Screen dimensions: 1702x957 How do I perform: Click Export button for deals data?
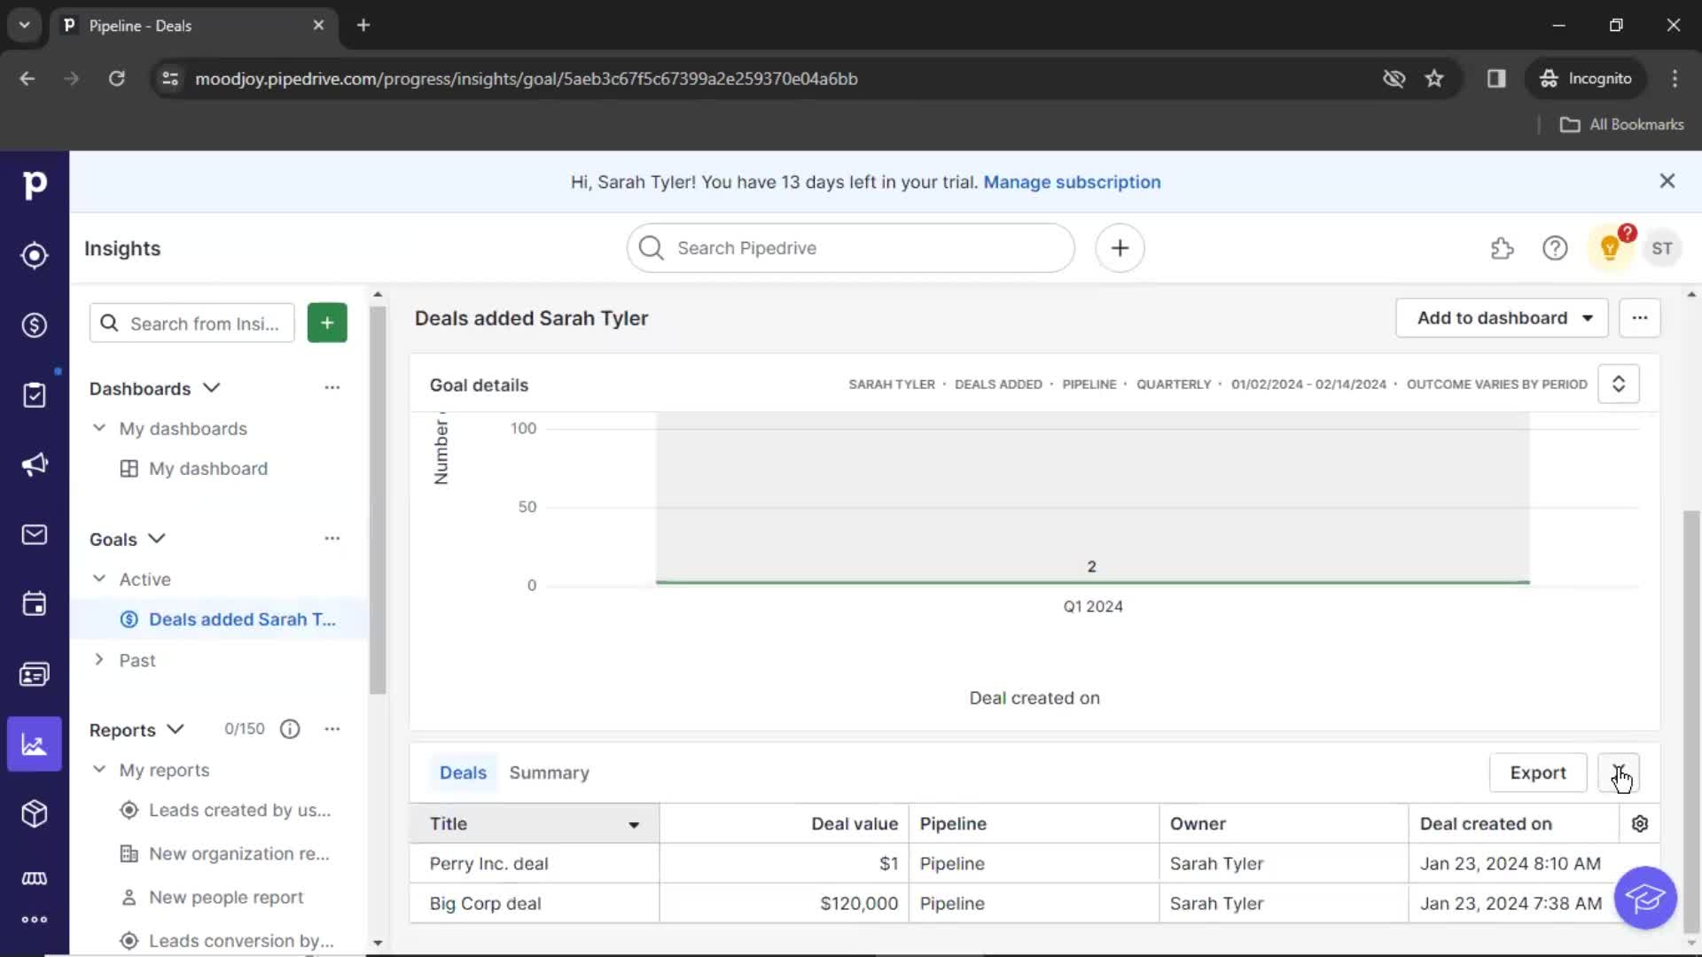(1538, 771)
